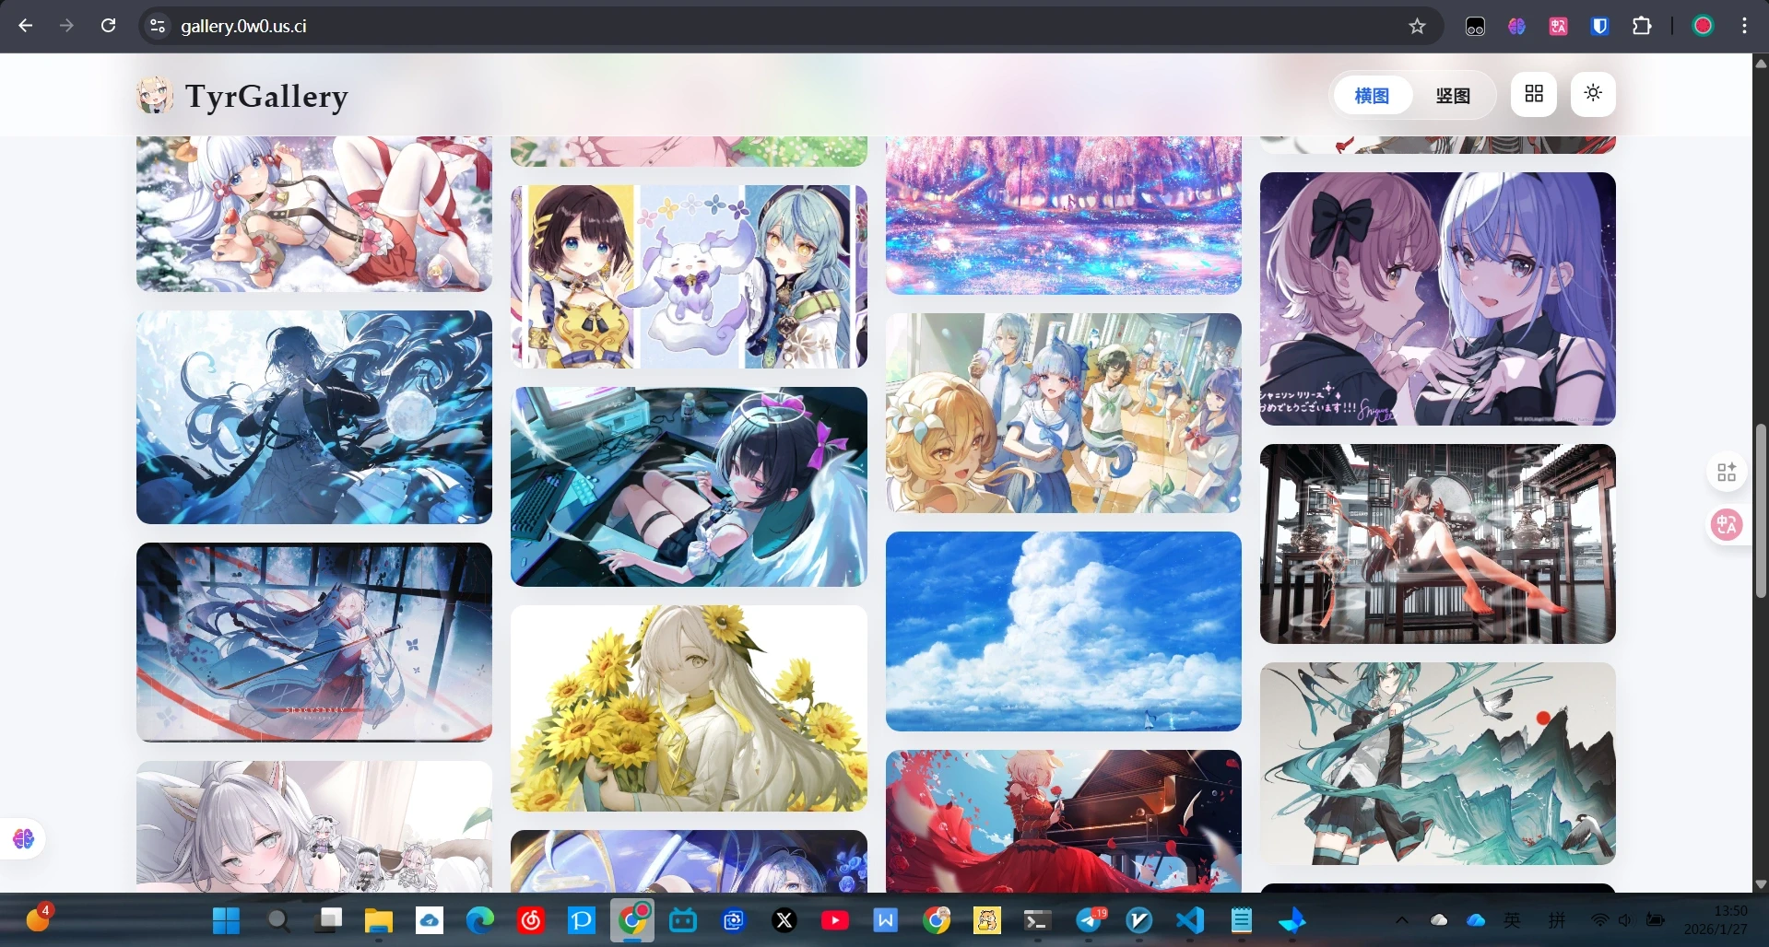This screenshot has height=947, width=1769.
Task: Click the immersive translate extension icon
Action: pyautogui.click(x=1559, y=26)
